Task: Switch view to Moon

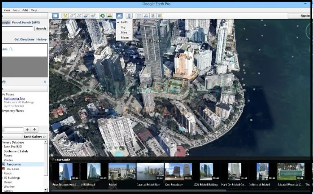Action: click(x=124, y=38)
